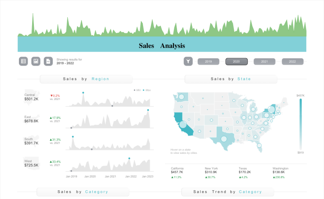Toggle the 2019 year filter
The width and height of the screenshot is (324, 199).
pos(208,61)
